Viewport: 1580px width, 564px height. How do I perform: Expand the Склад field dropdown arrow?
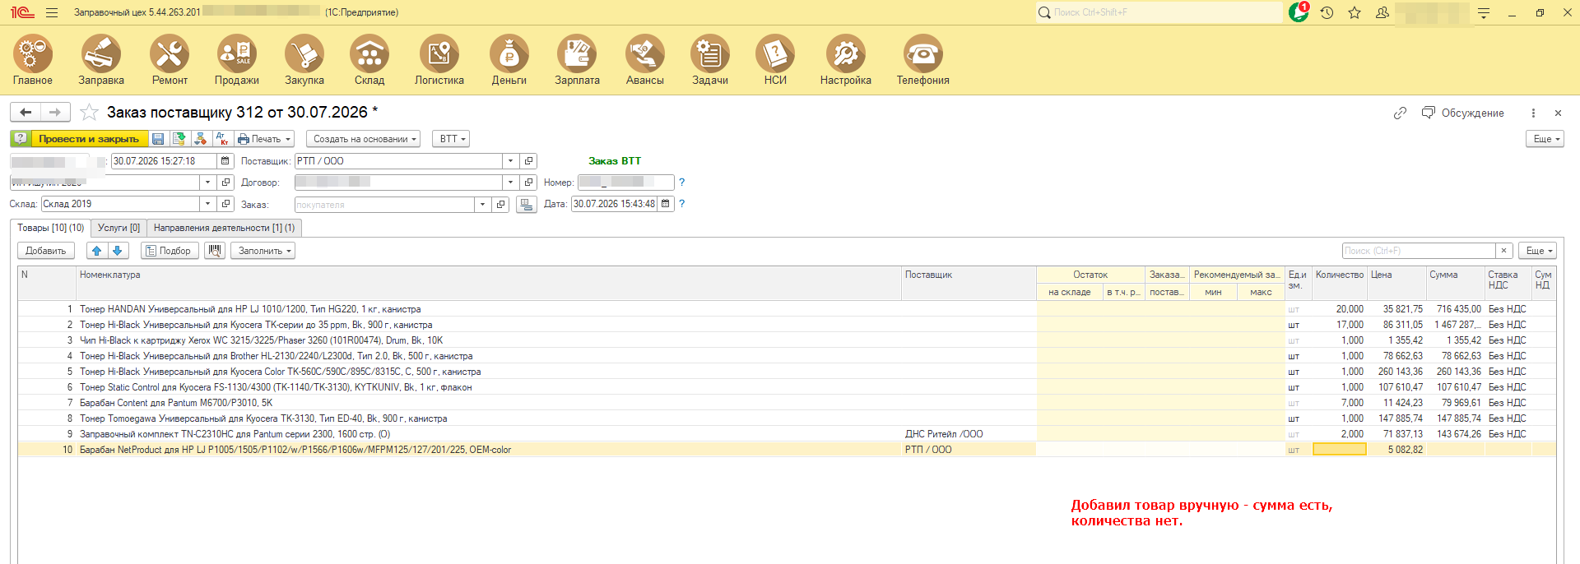pyautogui.click(x=207, y=204)
